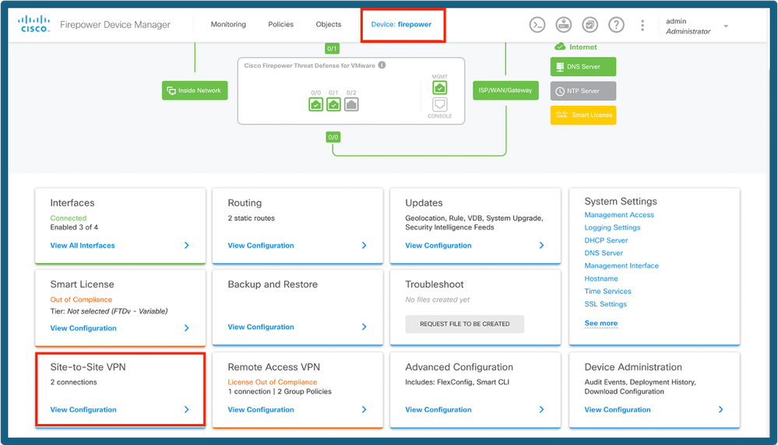Open Routing View Configuration link

coord(260,245)
